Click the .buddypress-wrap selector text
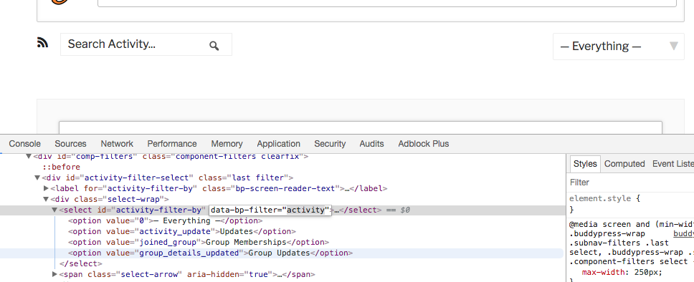 click(x=607, y=234)
